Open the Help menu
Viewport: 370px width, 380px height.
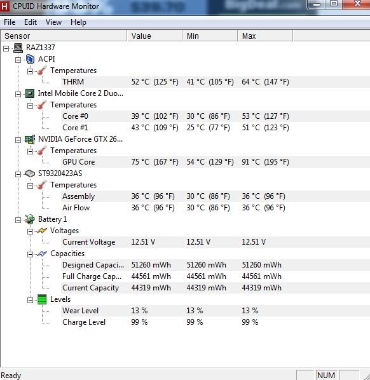(x=78, y=22)
